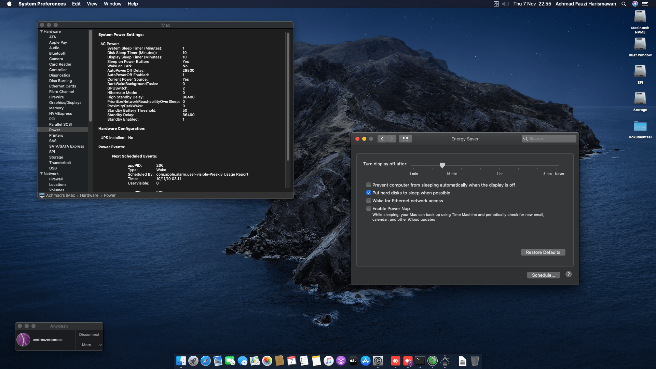
Task: Open the App Store from the Dock
Action: coord(366,361)
